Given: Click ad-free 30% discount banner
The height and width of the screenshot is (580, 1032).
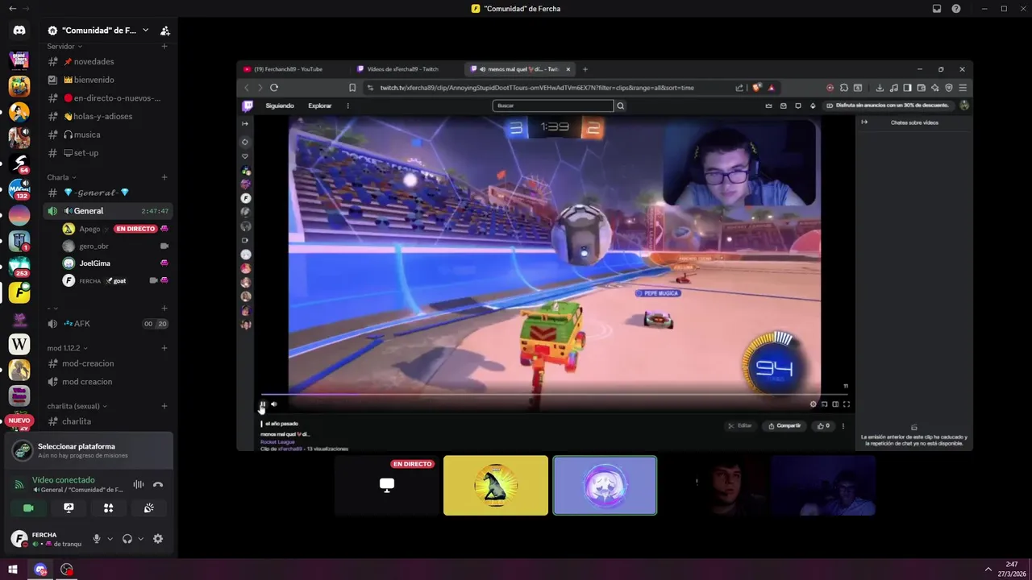Looking at the screenshot, I should tap(888, 106).
